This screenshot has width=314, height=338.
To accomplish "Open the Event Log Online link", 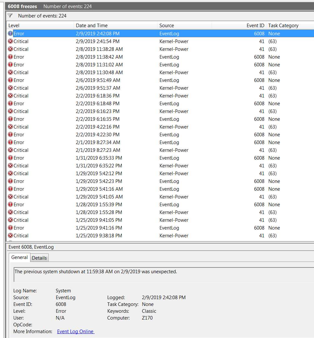I will coord(76,331).
